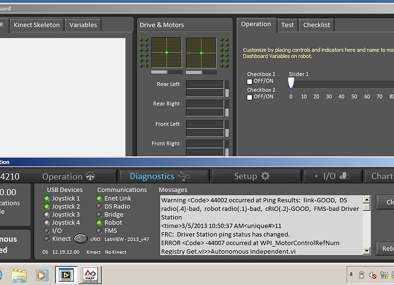394x285 pixels.
Task: Switch to LabVIEW Driver Station taskbar icon
Action: pyautogui.click(x=66, y=275)
